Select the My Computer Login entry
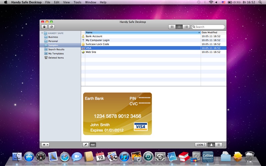266x166 pixels. [x=154, y=40]
